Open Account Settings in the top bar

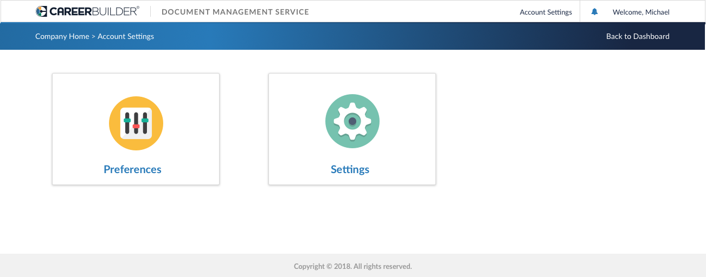click(x=545, y=12)
